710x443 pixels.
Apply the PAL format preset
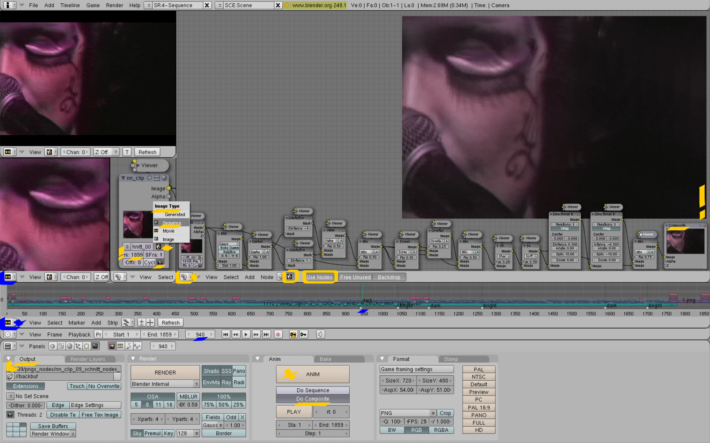point(479,370)
